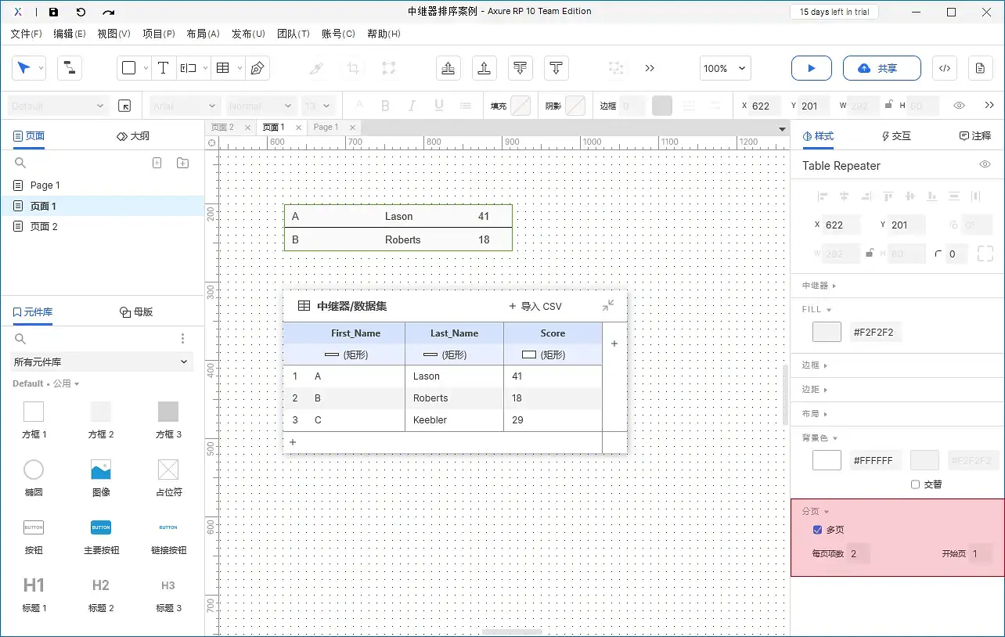The image size is (1005, 637).
Task: Click the Save icon in title bar
Action: coord(53,13)
